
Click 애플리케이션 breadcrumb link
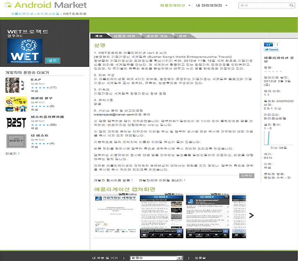pyautogui.click(x=22, y=14)
